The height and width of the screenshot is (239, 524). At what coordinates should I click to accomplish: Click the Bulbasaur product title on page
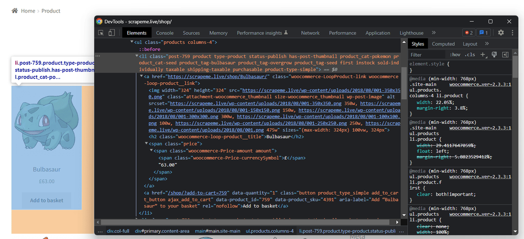47,169
